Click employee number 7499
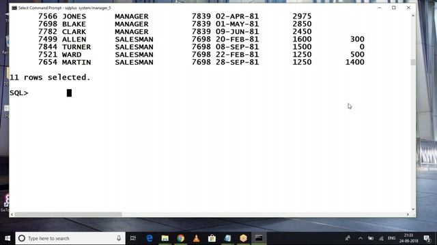Viewport: 437px width, 245px height. [x=48, y=39]
